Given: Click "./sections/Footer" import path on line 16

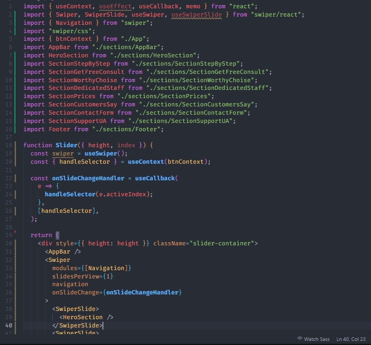Looking at the screenshot, I should point(126,129).
